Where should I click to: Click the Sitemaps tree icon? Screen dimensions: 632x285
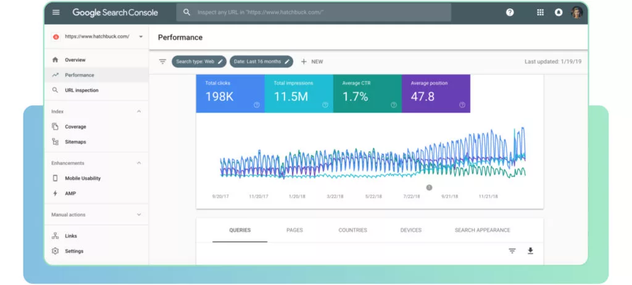(x=55, y=142)
